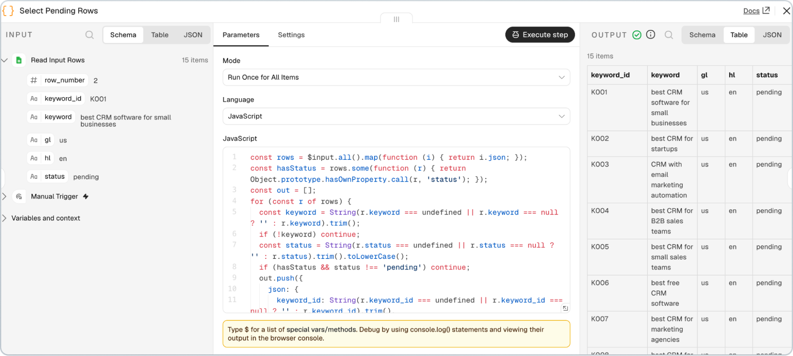Click the 'best CRM for startups' cell
This screenshot has width=793, height=356.
click(x=672, y=144)
